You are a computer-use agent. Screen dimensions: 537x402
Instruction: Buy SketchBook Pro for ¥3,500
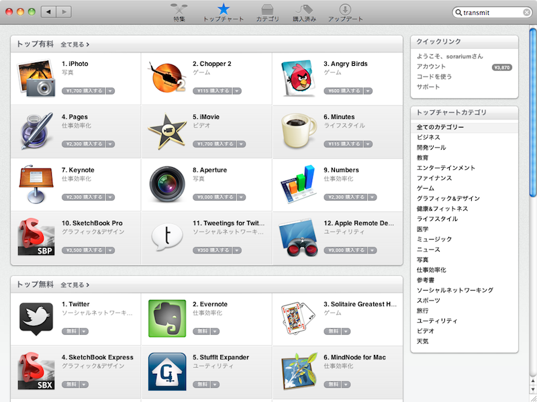point(83,250)
